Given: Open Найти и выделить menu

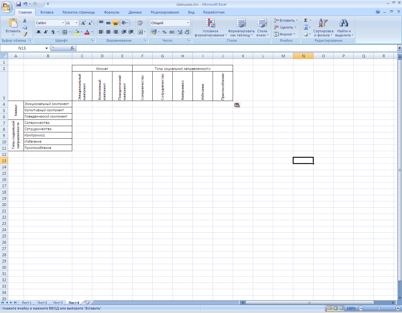Looking at the screenshot, I should click(x=344, y=28).
